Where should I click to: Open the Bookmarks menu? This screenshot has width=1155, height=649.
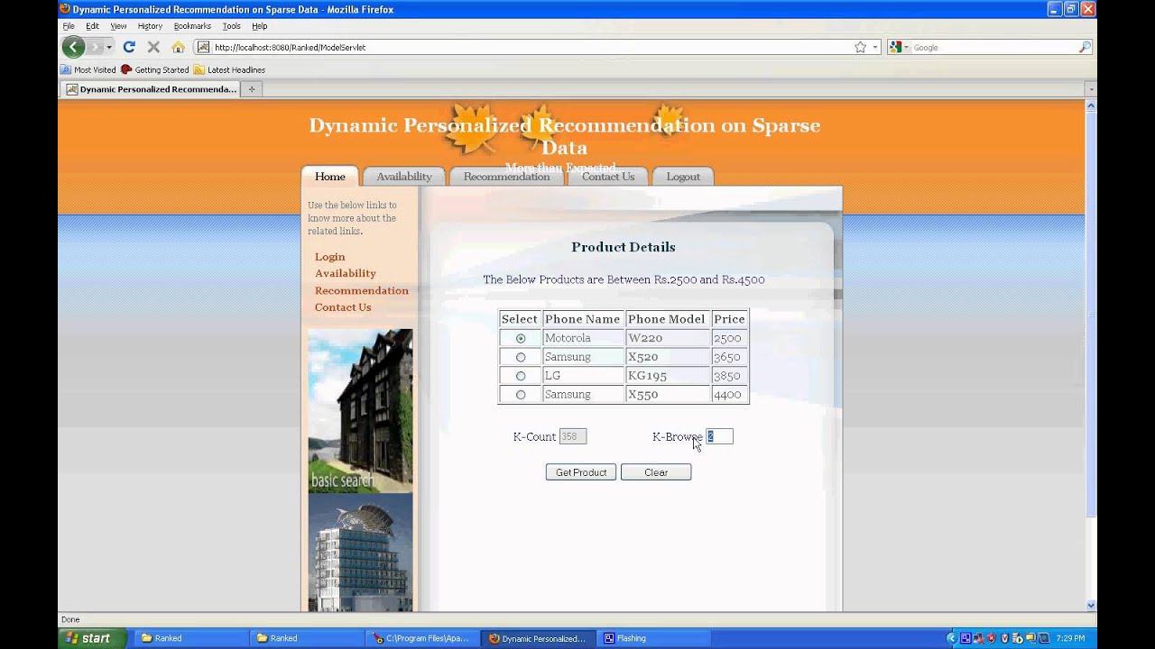pos(192,26)
